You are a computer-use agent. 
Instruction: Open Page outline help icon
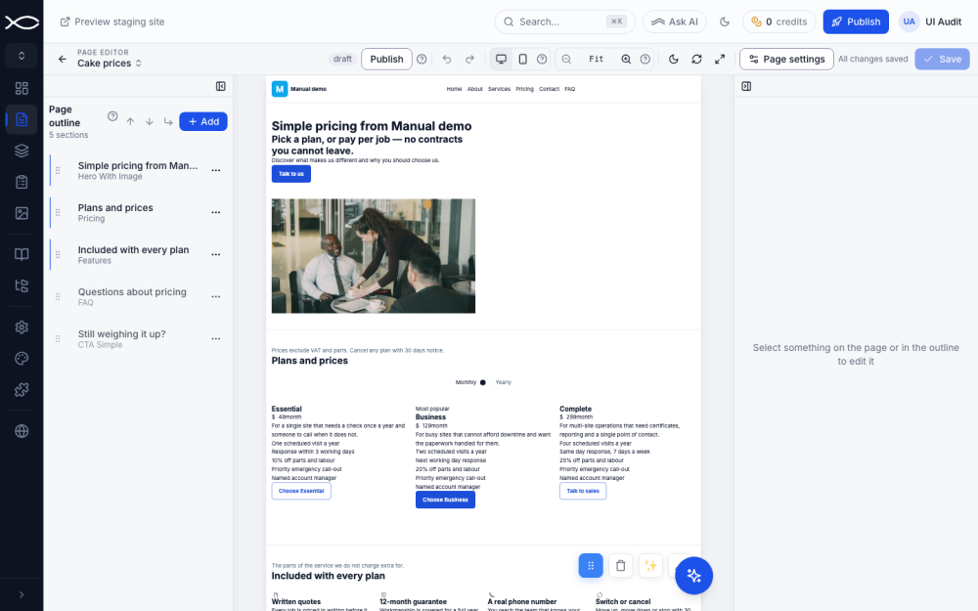coord(112,116)
